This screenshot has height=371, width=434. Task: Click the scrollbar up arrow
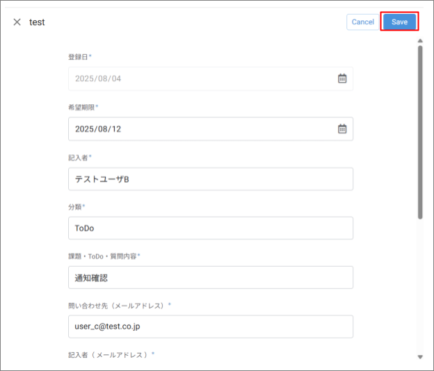(420, 40)
